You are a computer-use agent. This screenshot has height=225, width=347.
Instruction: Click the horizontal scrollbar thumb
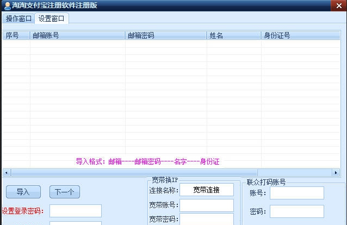[134, 173]
